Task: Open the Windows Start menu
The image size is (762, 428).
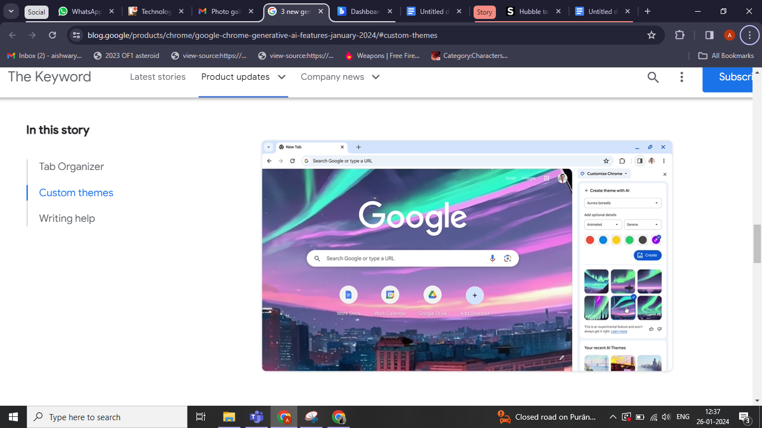Action: [x=13, y=417]
